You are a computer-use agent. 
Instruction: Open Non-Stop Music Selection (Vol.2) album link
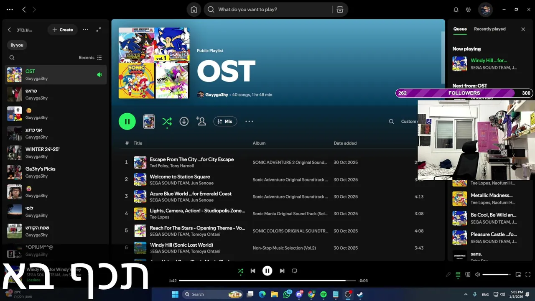pos(284,248)
